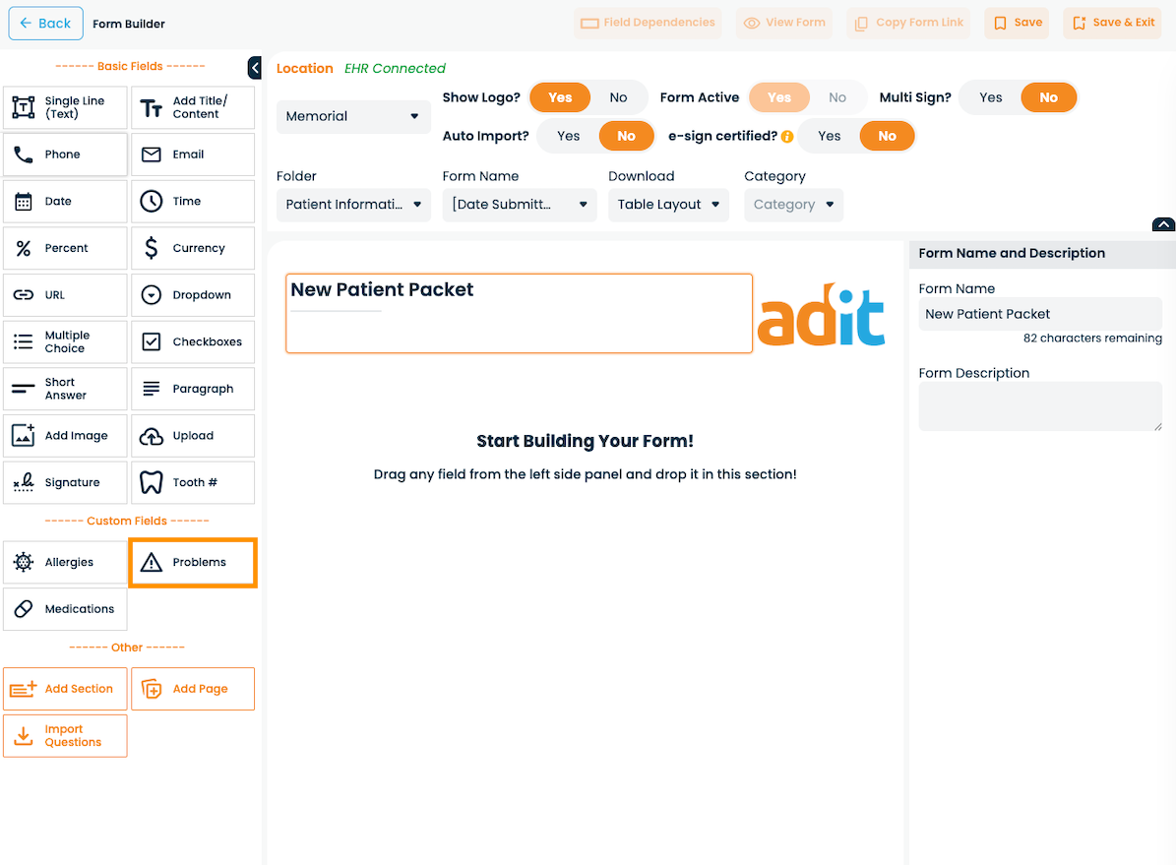The width and height of the screenshot is (1176, 865).
Task: Go Back from Form Builder
Action: [45, 24]
